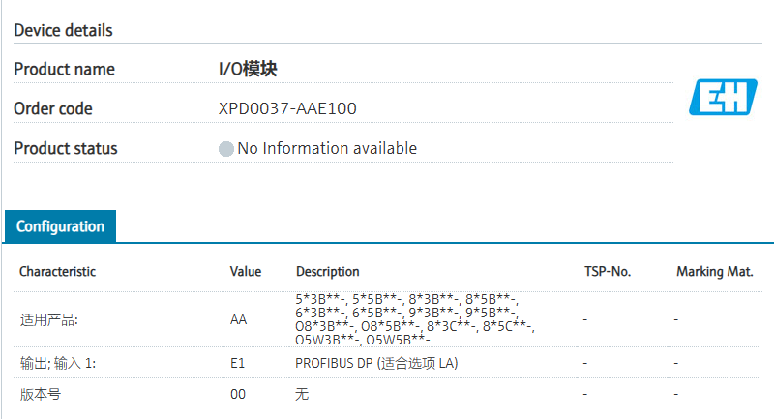Click the Characteristic column header
This screenshot has height=419, width=774.
pyautogui.click(x=57, y=272)
